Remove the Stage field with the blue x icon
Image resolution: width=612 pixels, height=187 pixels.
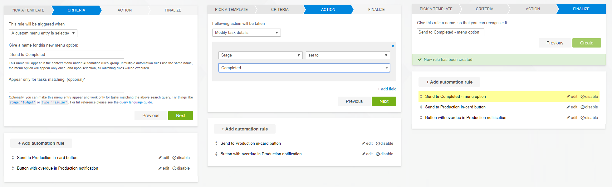point(393,46)
